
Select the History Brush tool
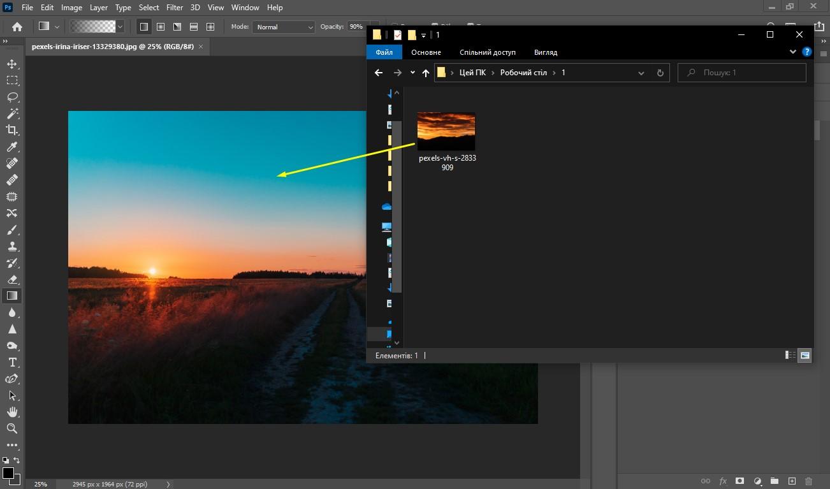click(x=12, y=263)
